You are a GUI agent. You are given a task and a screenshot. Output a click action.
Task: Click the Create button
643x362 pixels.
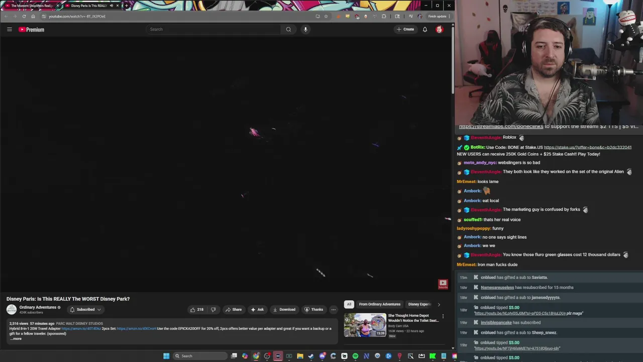click(x=405, y=29)
